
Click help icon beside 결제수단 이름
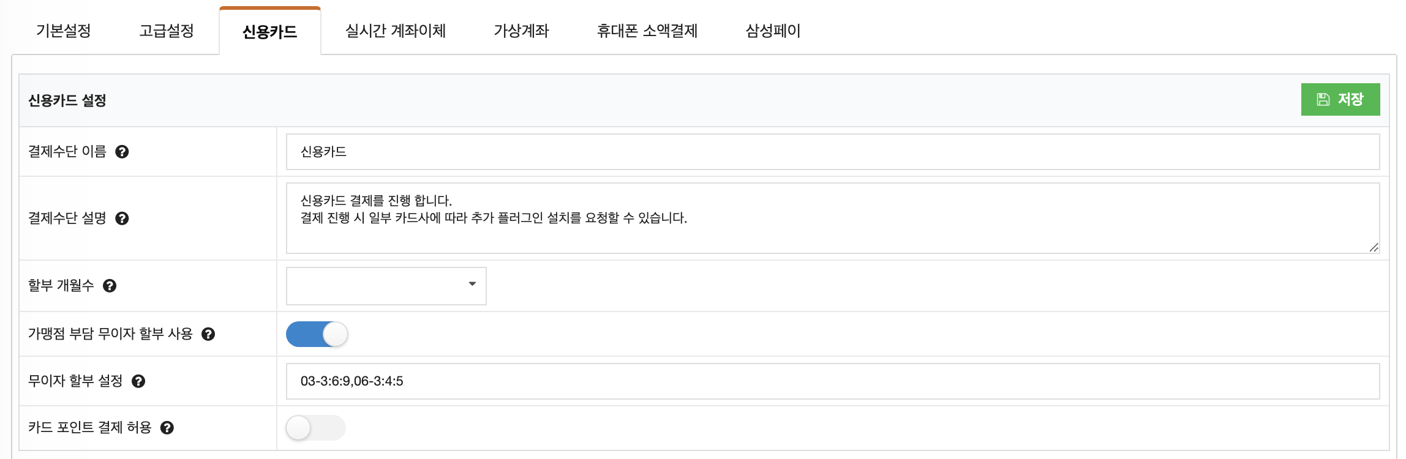[x=122, y=152]
